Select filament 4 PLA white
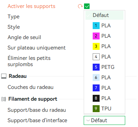 (104, 57)
